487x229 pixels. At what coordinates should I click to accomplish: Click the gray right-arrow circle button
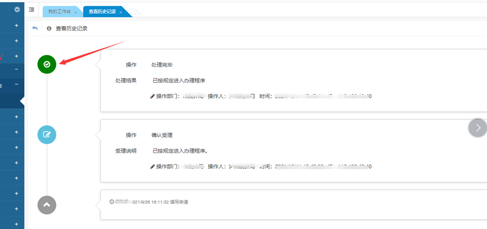[x=478, y=127]
